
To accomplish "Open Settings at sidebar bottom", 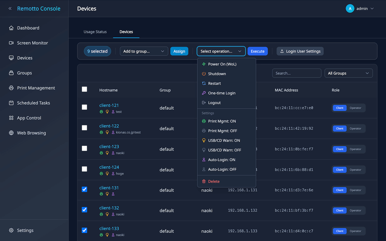I will (x=25, y=230).
